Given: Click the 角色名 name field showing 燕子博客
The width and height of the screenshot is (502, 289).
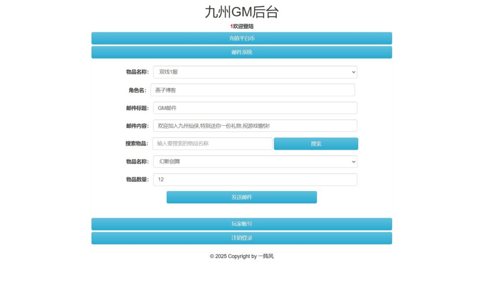Looking at the screenshot, I should tap(254, 90).
